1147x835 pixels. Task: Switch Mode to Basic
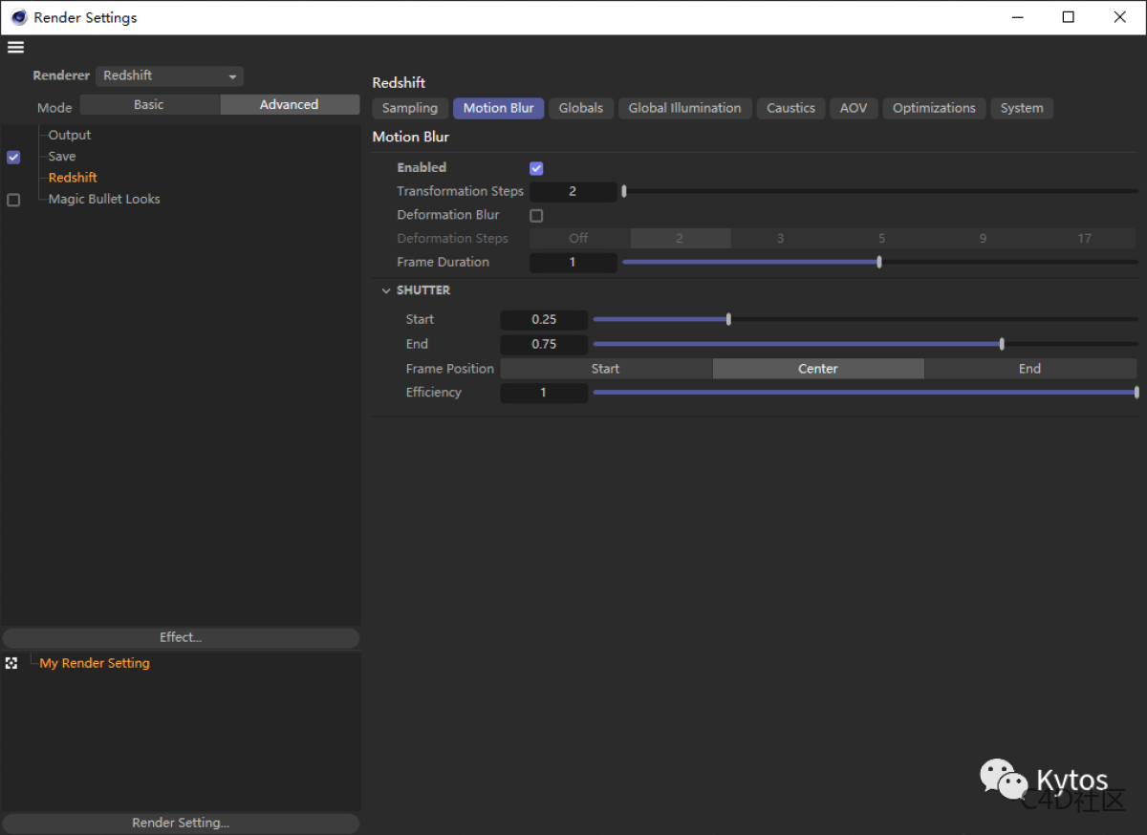(148, 104)
